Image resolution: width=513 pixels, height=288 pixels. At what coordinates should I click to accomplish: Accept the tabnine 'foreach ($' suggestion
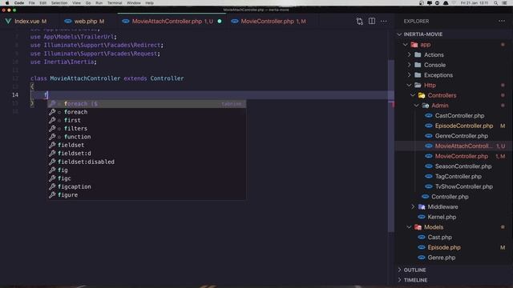point(147,104)
